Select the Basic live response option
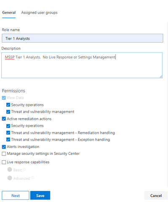The height and width of the screenshot is (202, 168). click(x=10, y=170)
